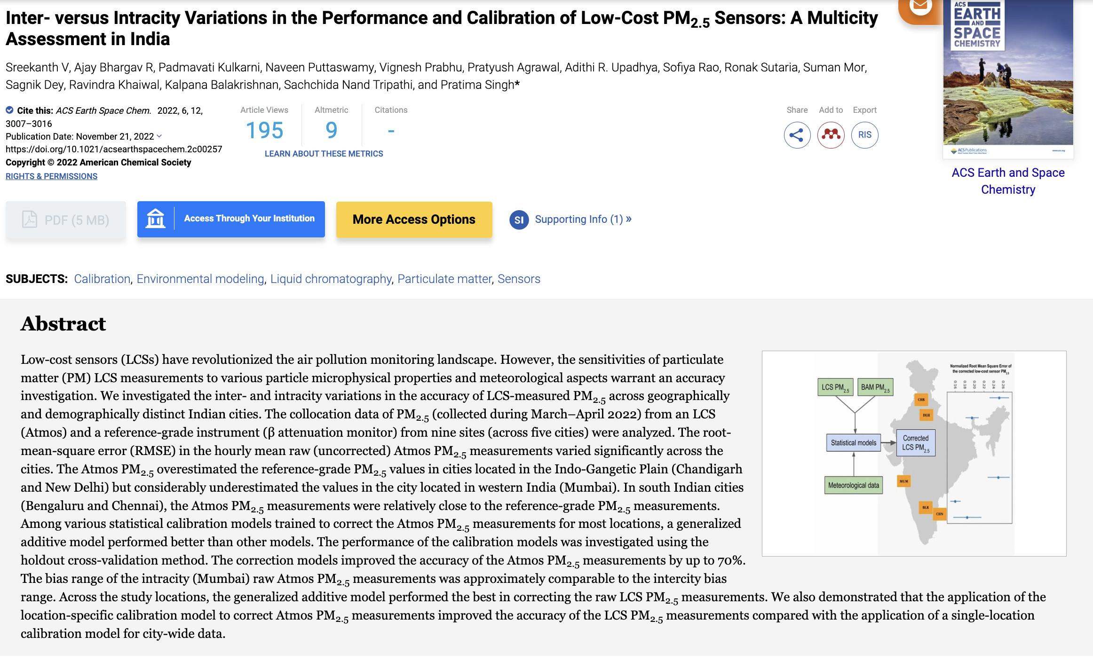Click the PDF document icon
Screen dimensions: 1093x660
(30, 220)
